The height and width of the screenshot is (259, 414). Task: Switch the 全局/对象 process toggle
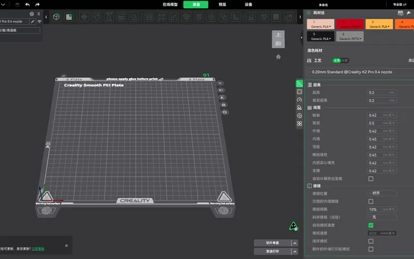point(341,61)
